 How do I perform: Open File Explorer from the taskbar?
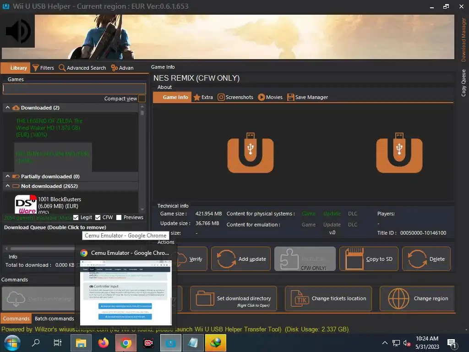coord(81,343)
